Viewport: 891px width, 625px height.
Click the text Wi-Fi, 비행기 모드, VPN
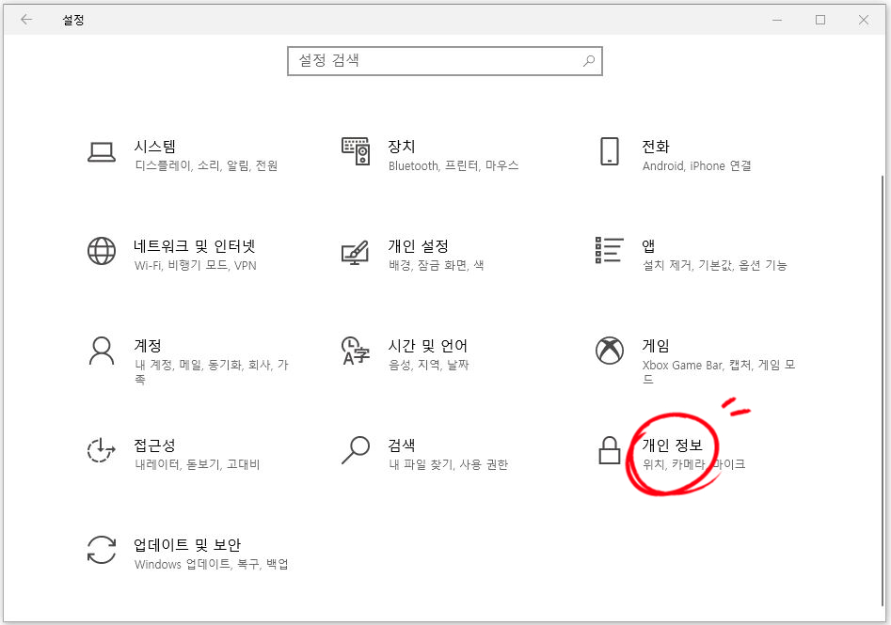point(196,265)
